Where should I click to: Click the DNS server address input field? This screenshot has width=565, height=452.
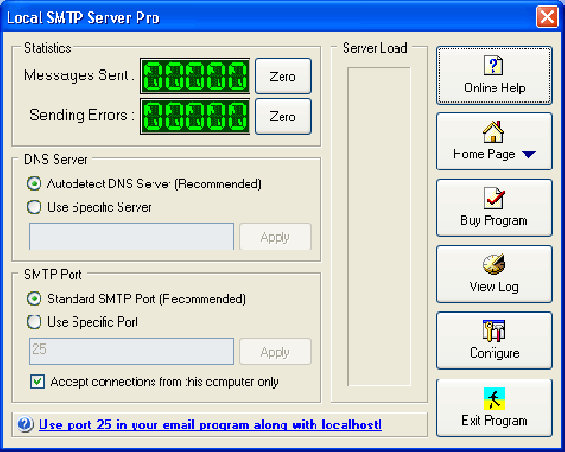(x=132, y=237)
